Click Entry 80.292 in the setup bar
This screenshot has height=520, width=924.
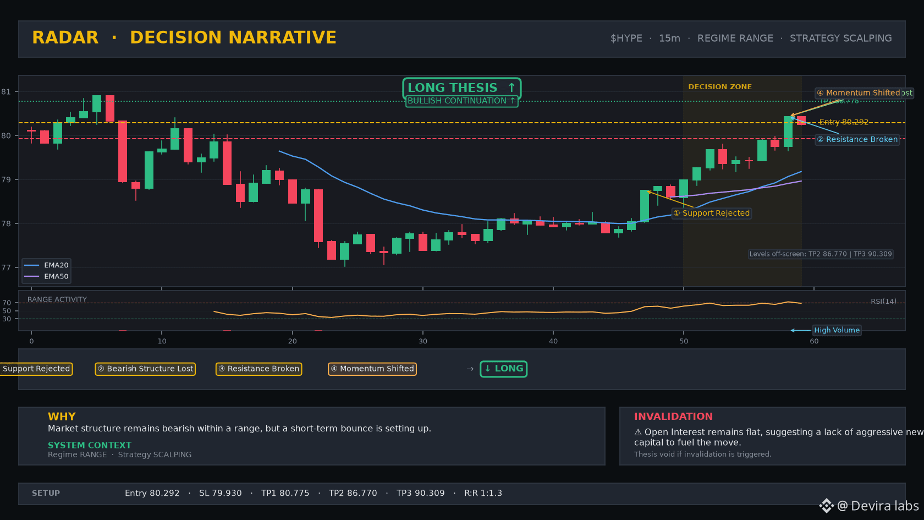click(152, 494)
